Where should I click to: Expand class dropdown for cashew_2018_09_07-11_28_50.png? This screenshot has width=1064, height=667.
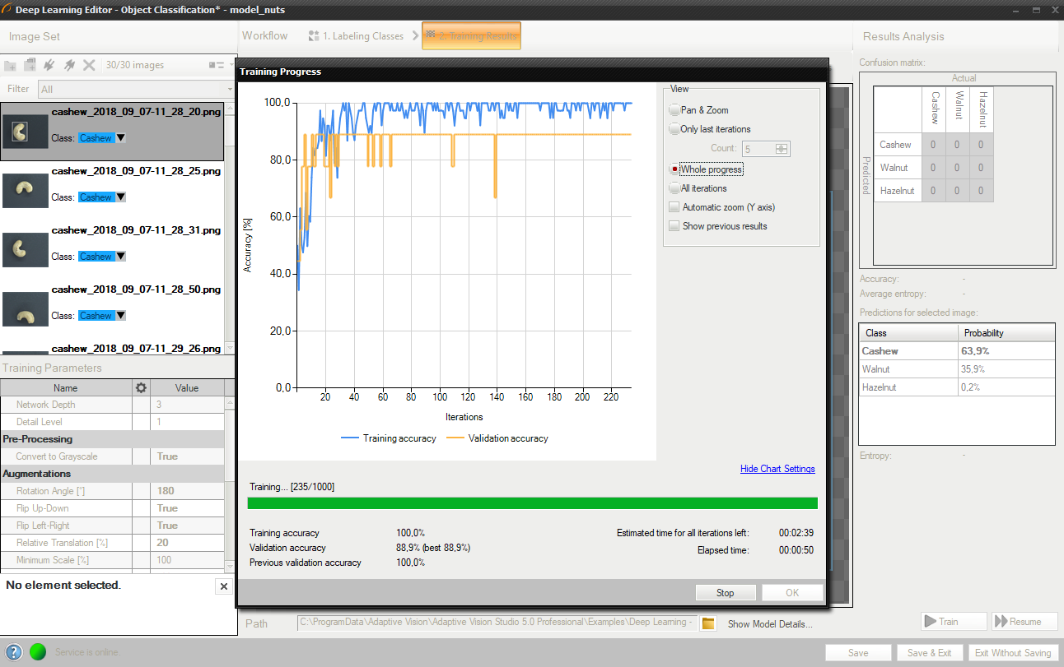point(121,316)
